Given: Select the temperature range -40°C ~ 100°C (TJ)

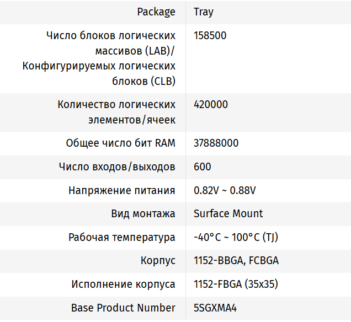Looking at the screenshot, I should (235, 237).
